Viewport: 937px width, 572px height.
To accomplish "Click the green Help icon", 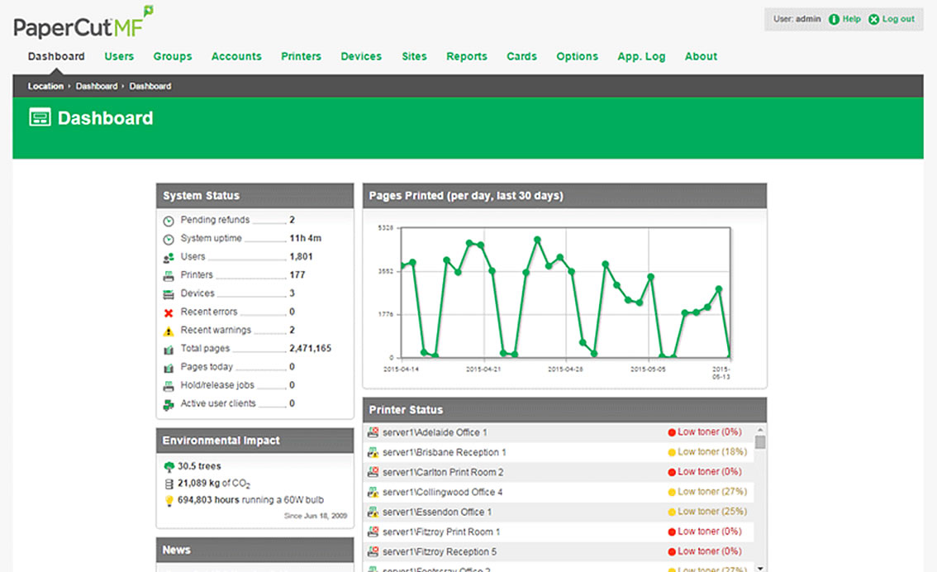I will pos(834,19).
